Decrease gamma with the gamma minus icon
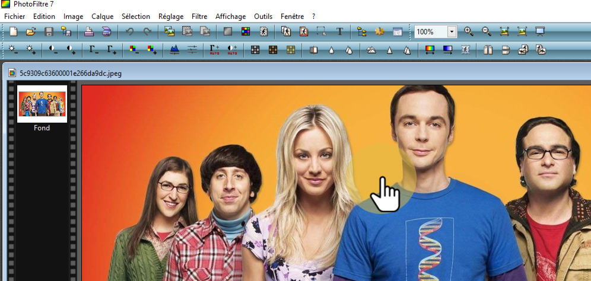Viewport: 591px width, 281px height. [x=94, y=50]
